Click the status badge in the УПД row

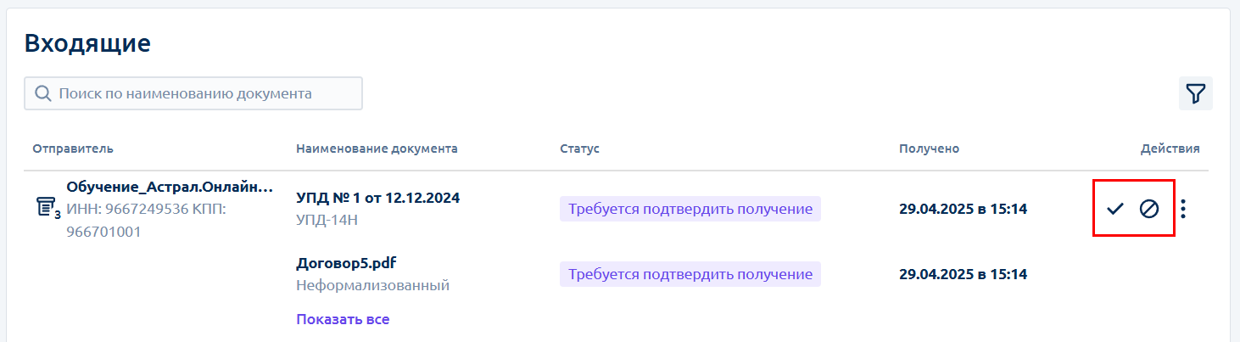pyautogui.click(x=690, y=209)
